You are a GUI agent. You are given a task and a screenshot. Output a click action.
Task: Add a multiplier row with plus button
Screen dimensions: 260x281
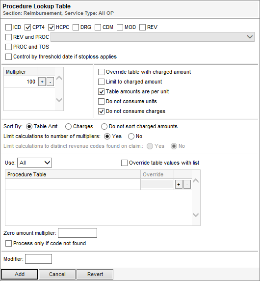coord(42,82)
